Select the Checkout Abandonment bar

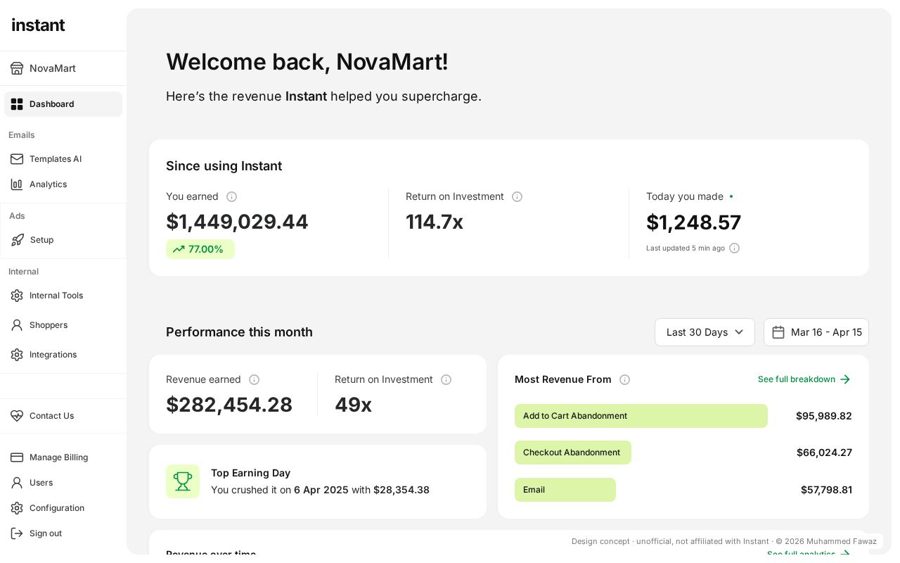click(x=573, y=453)
